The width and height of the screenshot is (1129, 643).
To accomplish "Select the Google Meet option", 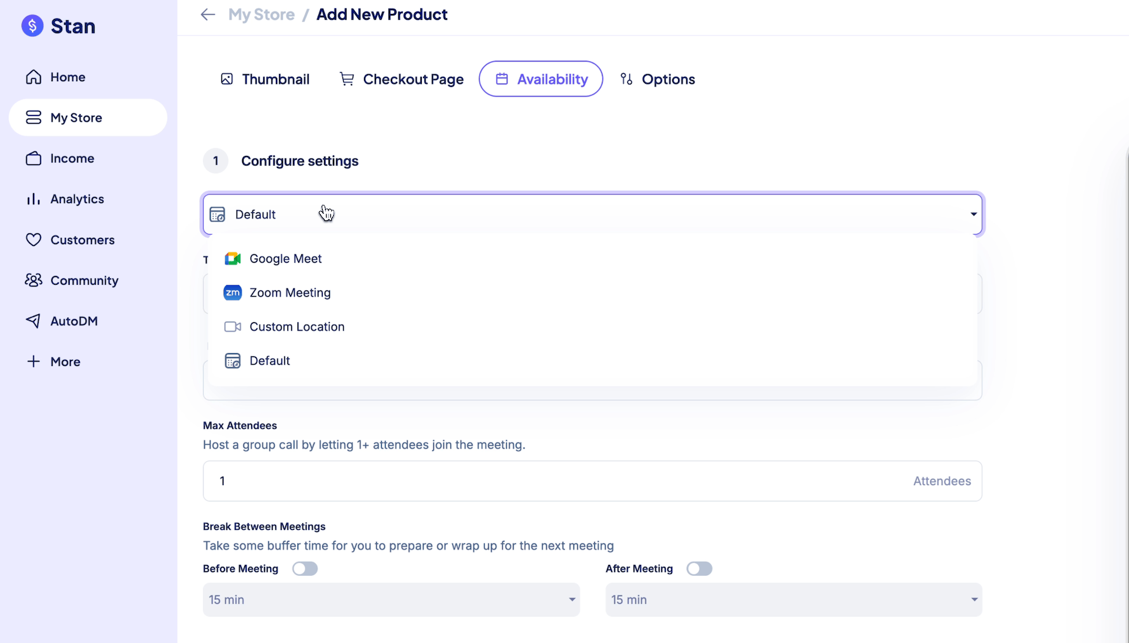I will [x=285, y=259].
